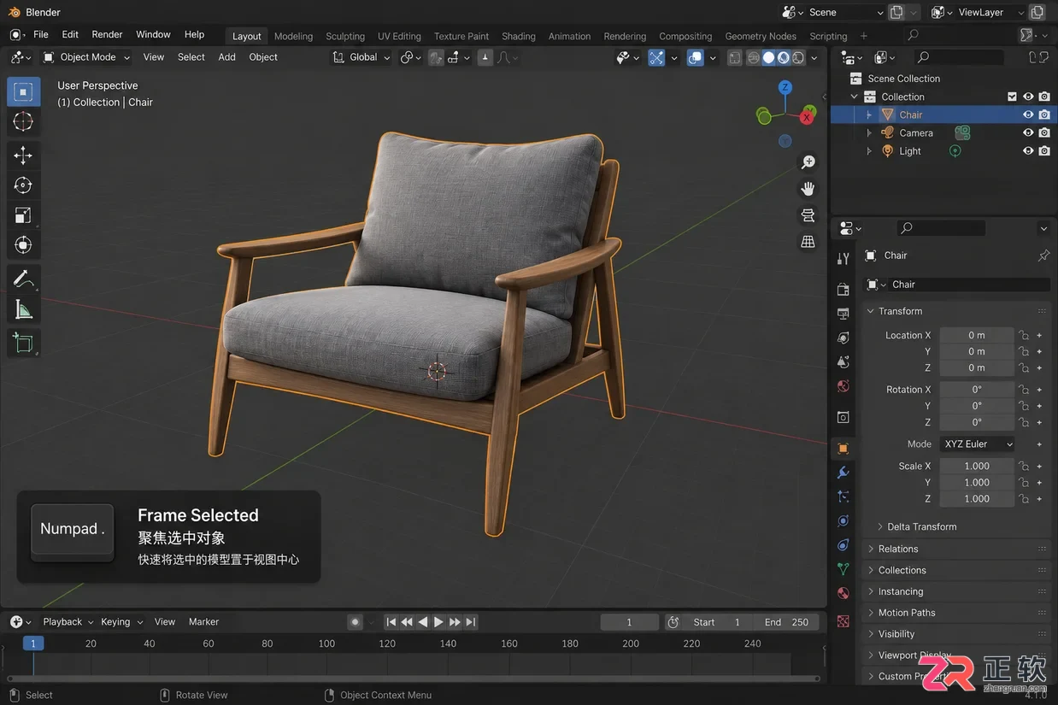Click the pan view hand icon
The height and width of the screenshot is (705, 1058).
tap(808, 189)
